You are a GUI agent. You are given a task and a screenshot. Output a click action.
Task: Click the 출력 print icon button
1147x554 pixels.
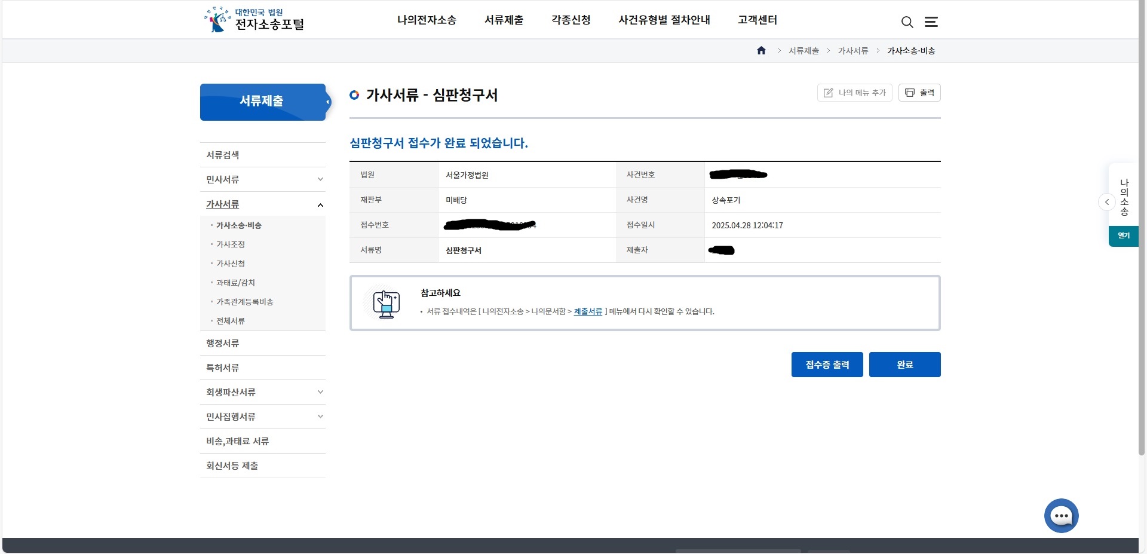pos(919,93)
